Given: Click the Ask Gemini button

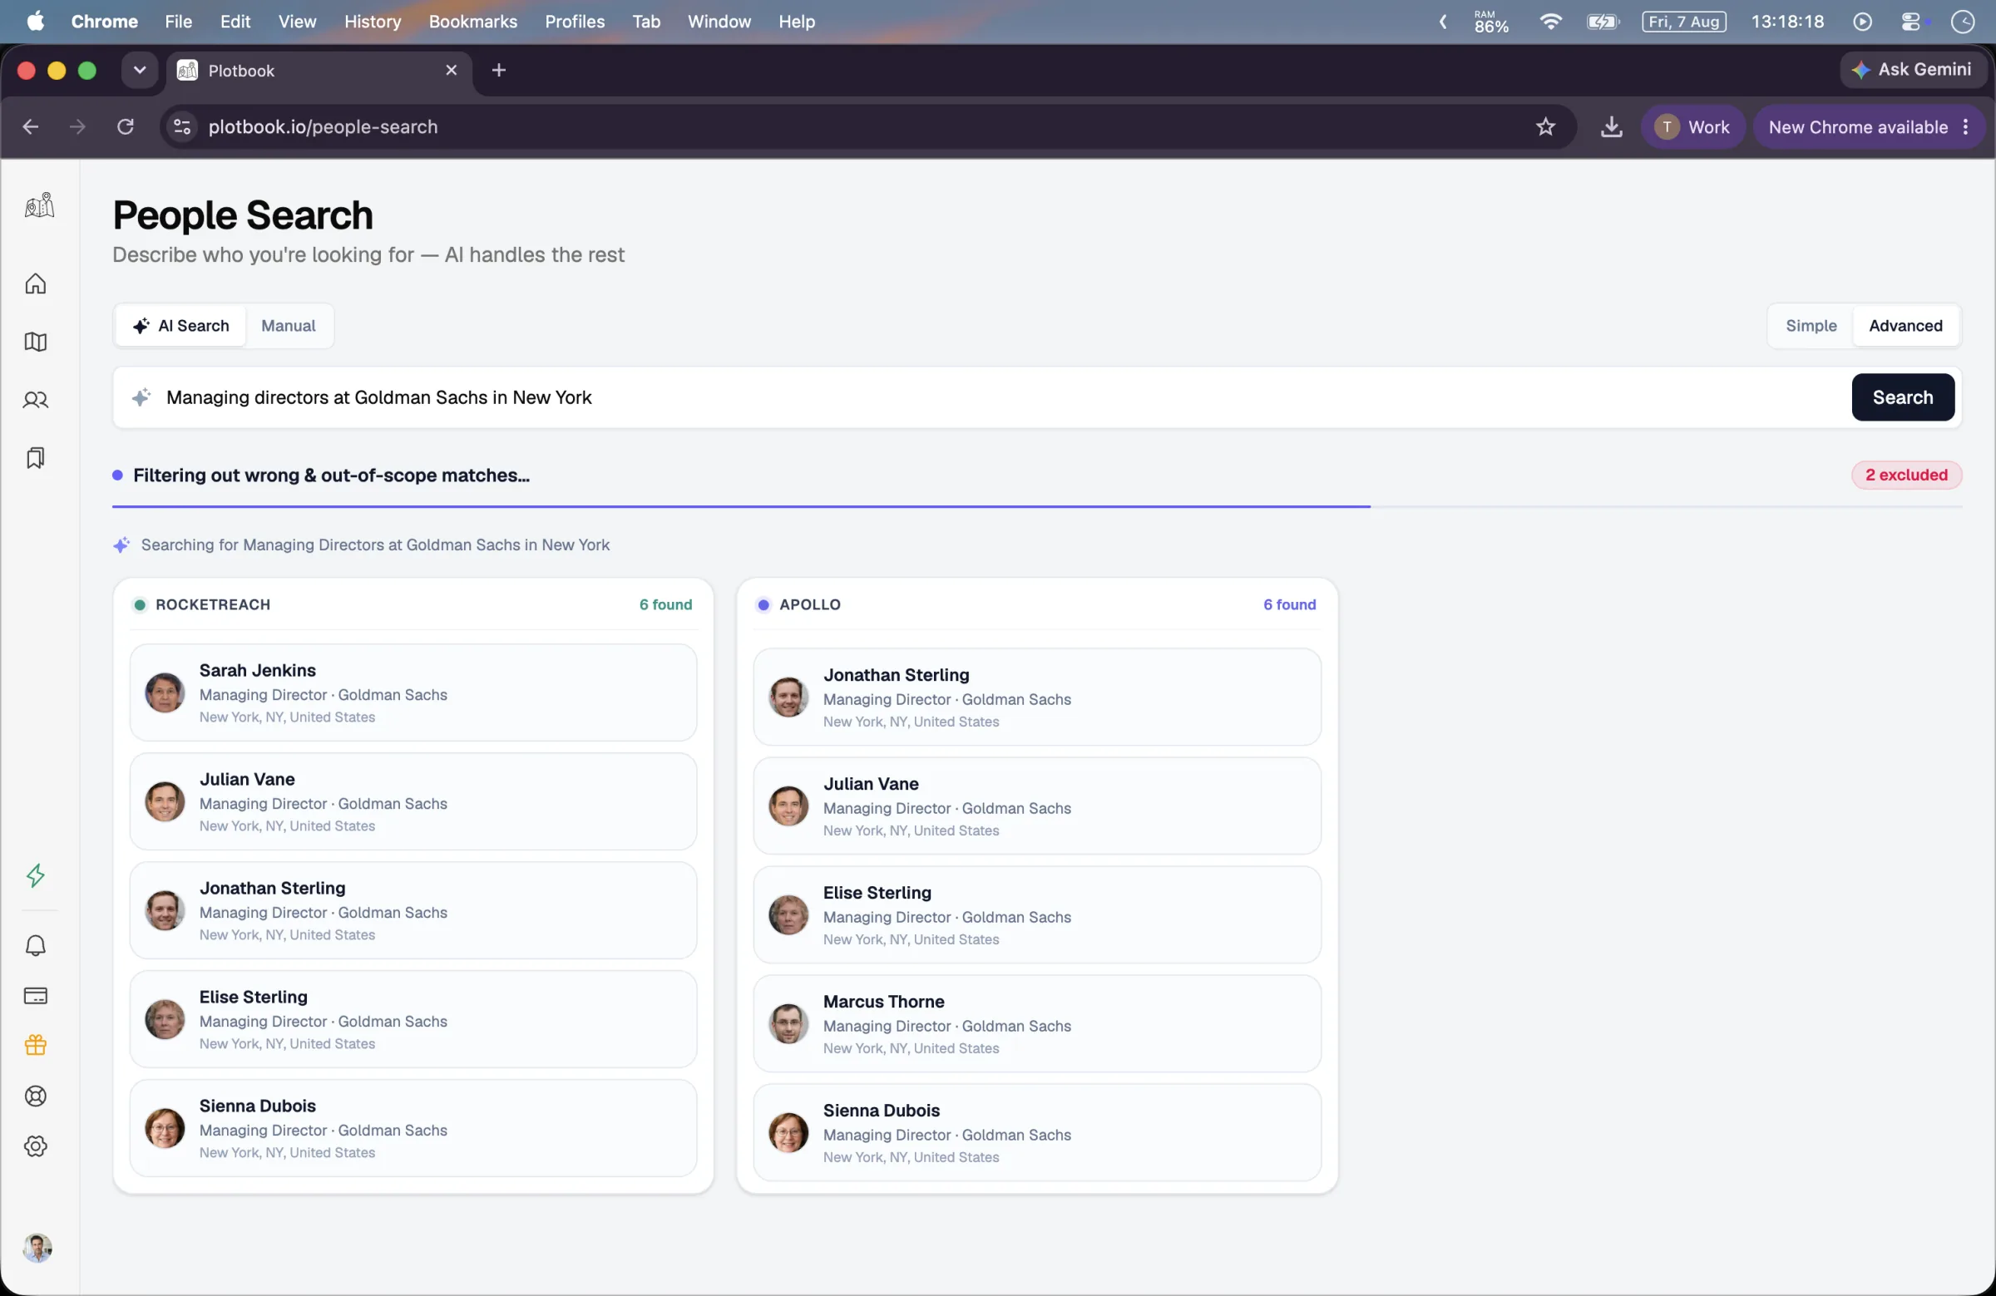Looking at the screenshot, I should tap(1913, 70).
